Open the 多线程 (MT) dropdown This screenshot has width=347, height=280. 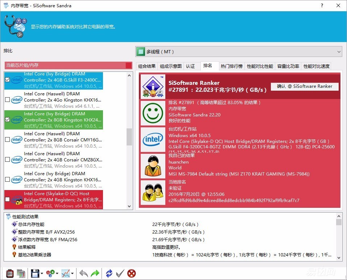pos(239,52)
